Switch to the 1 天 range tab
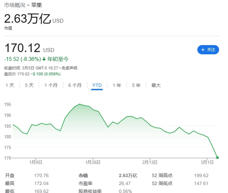The width and height of the screenshot is (228, 193). (10, 85)
